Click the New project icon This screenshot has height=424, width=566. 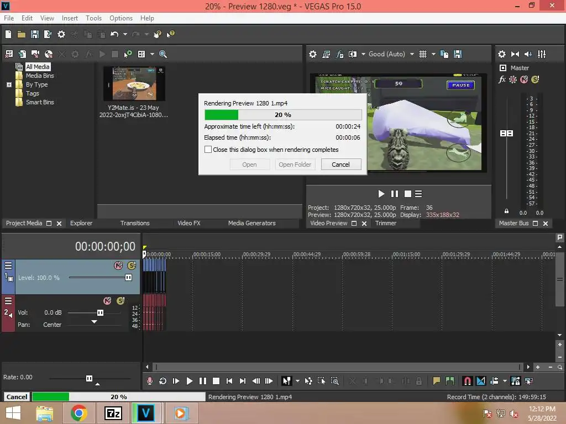click(8, 34)
